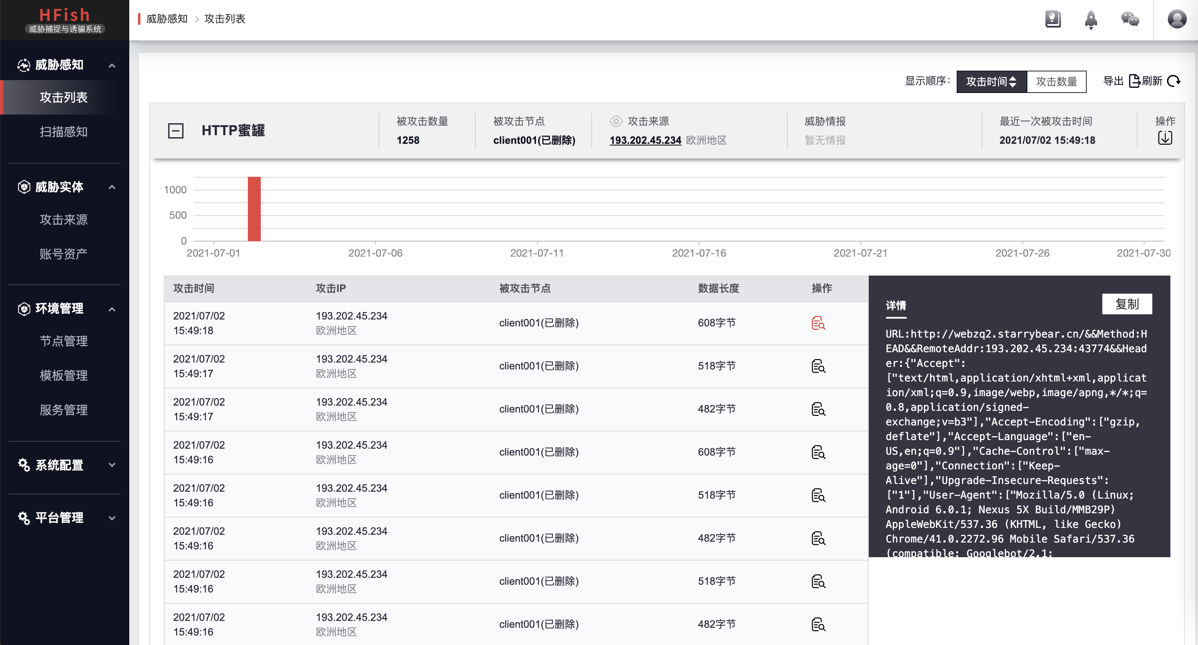1198x645 pixels.
Task: Open 节点管理 in the sidebar
Action: pos(64,341)
